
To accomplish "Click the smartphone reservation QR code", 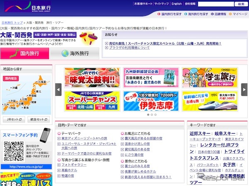I will 14,151.
